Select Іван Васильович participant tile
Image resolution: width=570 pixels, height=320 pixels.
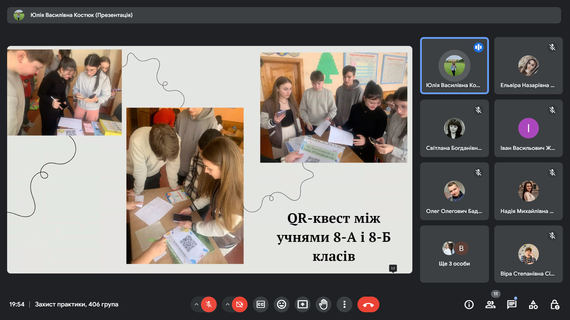(x=528, y=128)
